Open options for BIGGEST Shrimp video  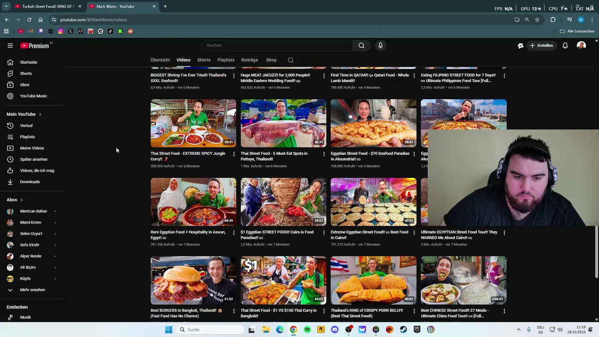pyautogui.click(x=234, y=75)
